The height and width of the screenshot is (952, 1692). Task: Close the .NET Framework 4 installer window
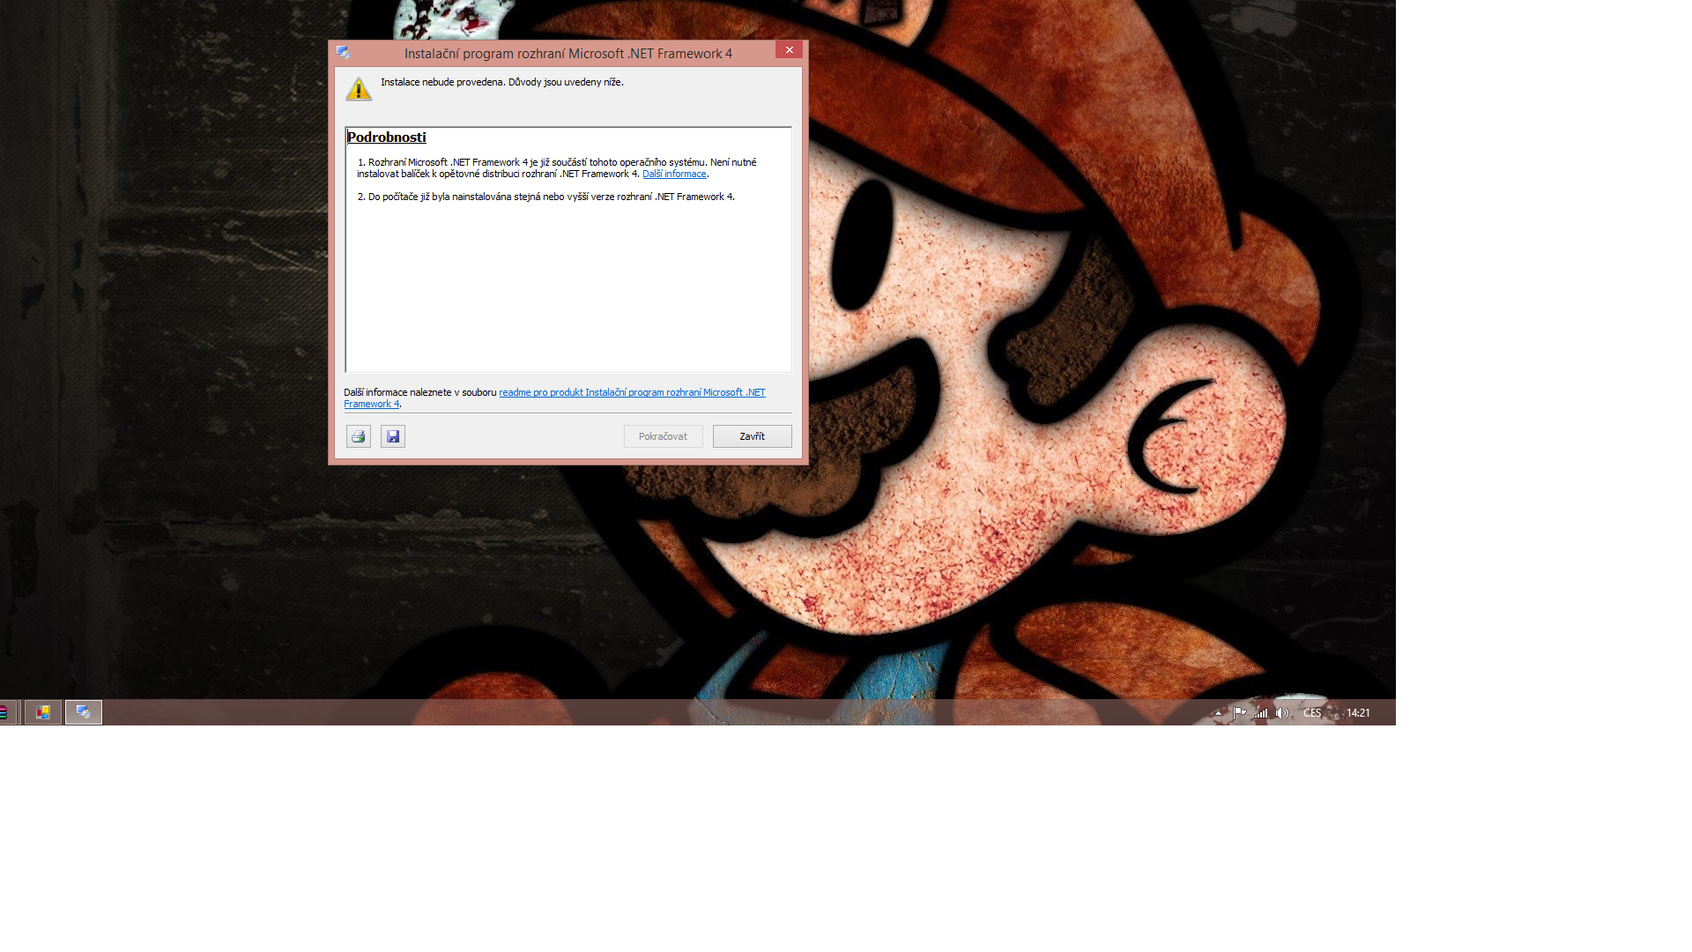[790, 50]
